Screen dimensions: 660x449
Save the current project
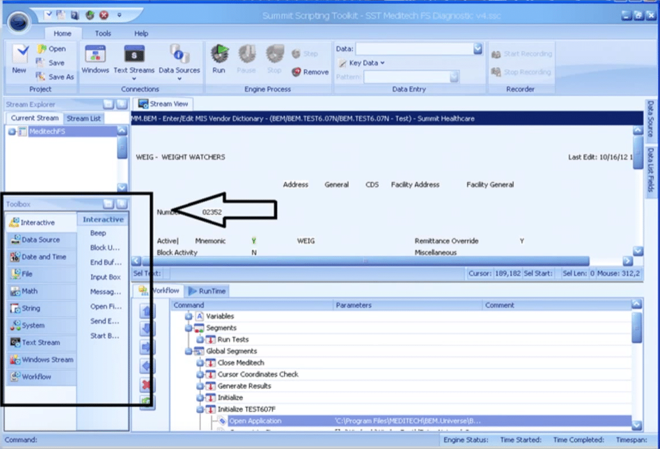coord(50,63)
